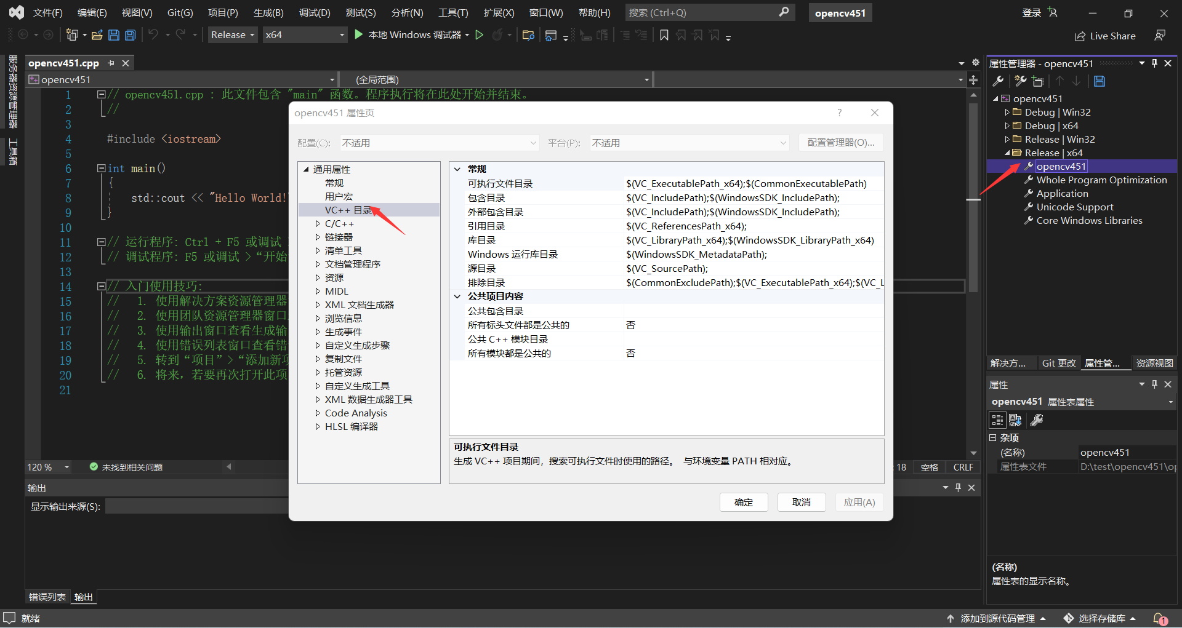
Task: Click the Redo arrow icon
Action: 180,34
